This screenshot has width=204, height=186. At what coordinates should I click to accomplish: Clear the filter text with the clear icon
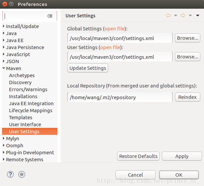[50, 16]
